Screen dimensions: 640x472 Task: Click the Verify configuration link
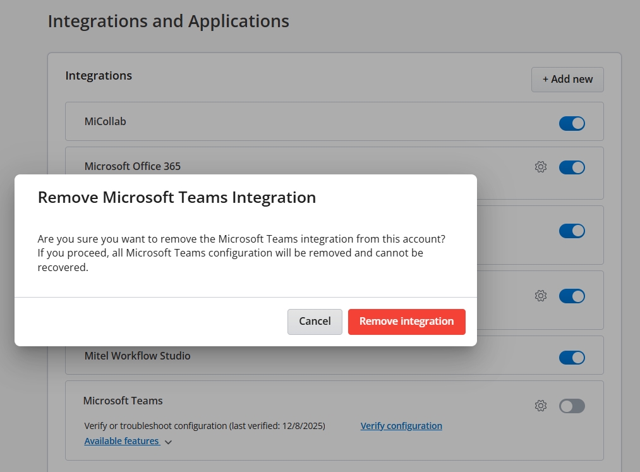(x=401, y=426)
